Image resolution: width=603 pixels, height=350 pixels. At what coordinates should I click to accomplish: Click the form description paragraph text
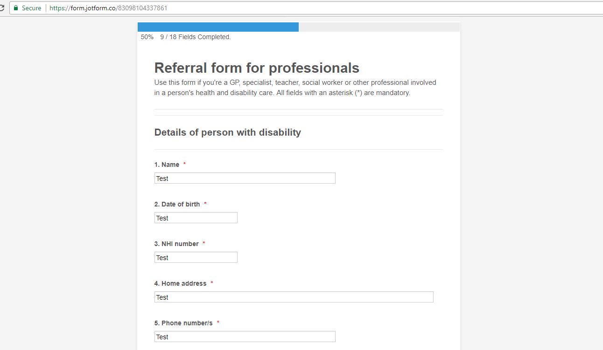click(x=294, y=88)
